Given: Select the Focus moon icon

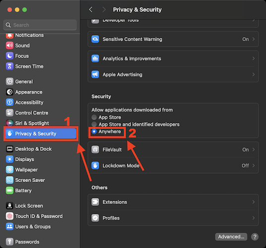Looking at the screenshot, I should pos(9,56).
